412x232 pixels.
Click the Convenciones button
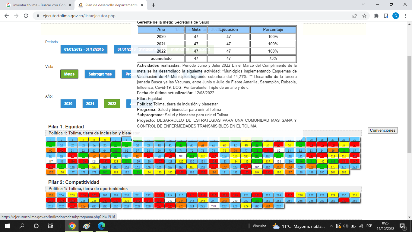382,130
